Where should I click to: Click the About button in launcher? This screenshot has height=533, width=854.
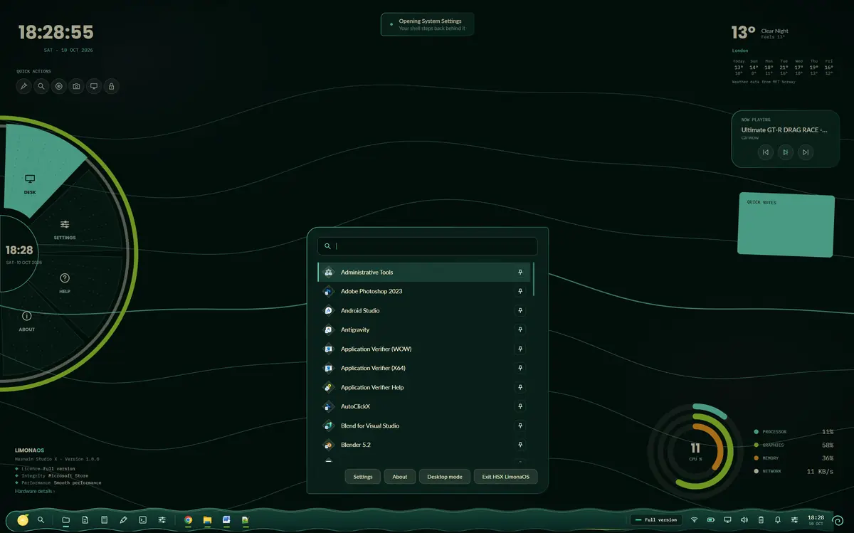(x=400, y=477)
